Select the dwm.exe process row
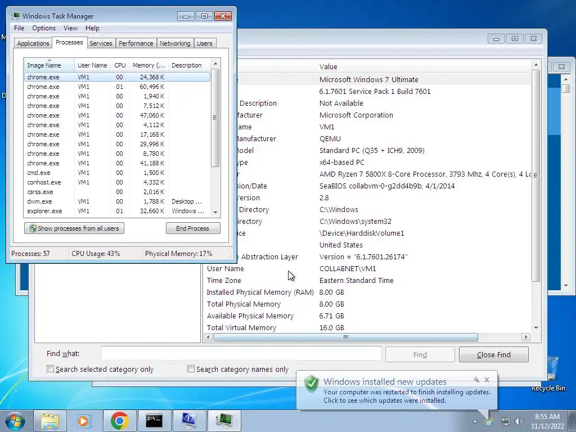The width and height of the screenshot is (576, 432). [x=117, y=201]
